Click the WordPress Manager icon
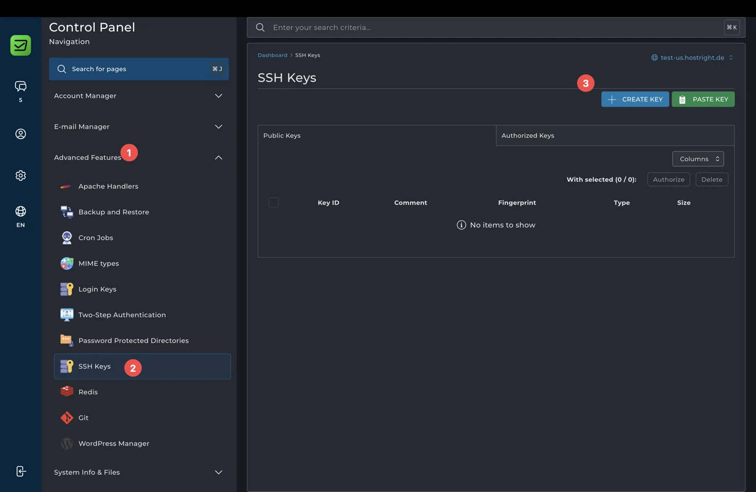This screenshot has height=492, width=756. tap(66, 444)
